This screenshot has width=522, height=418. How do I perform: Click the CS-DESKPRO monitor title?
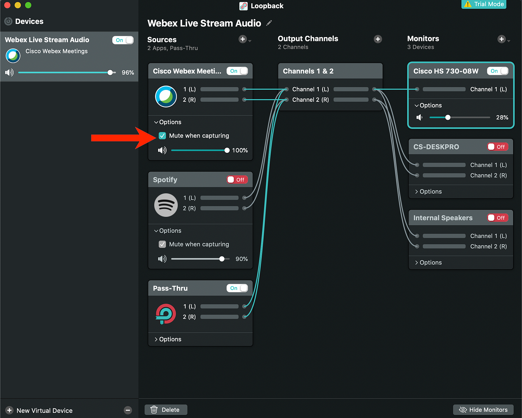click(436, 147)
